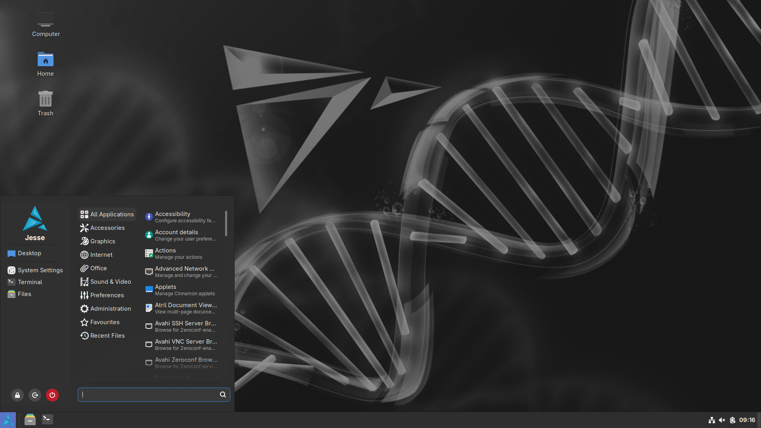Open the battery power tray icon
Image resolution: width=761 pixels, height=428 pixels.
point(732,420)
